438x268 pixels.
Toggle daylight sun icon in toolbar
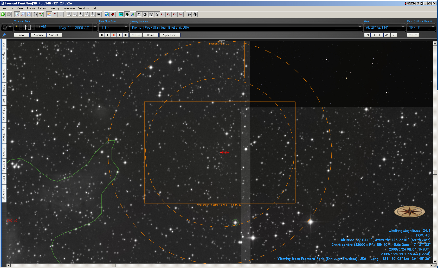pyautogui.click(x=121, y=14)
